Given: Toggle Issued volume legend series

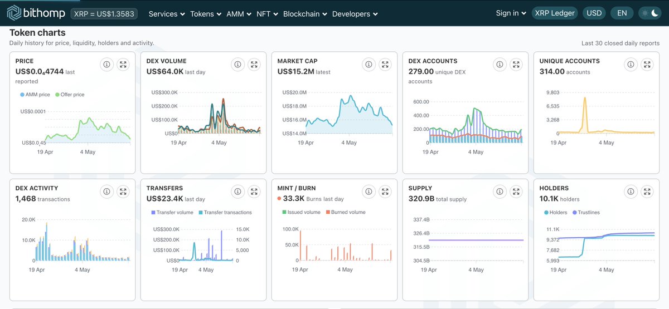Looking at the screenshot, I should click(x=302, y=213).
